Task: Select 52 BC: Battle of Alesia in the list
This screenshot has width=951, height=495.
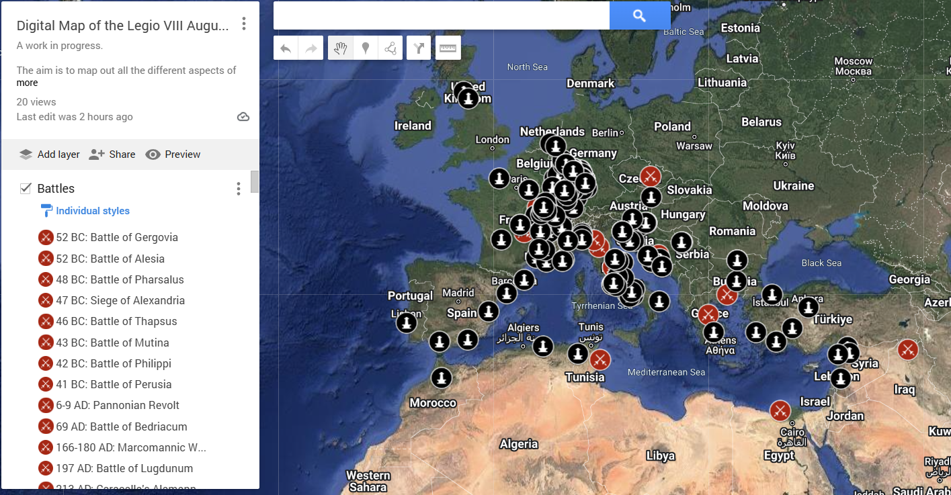Action: (110, 258)
